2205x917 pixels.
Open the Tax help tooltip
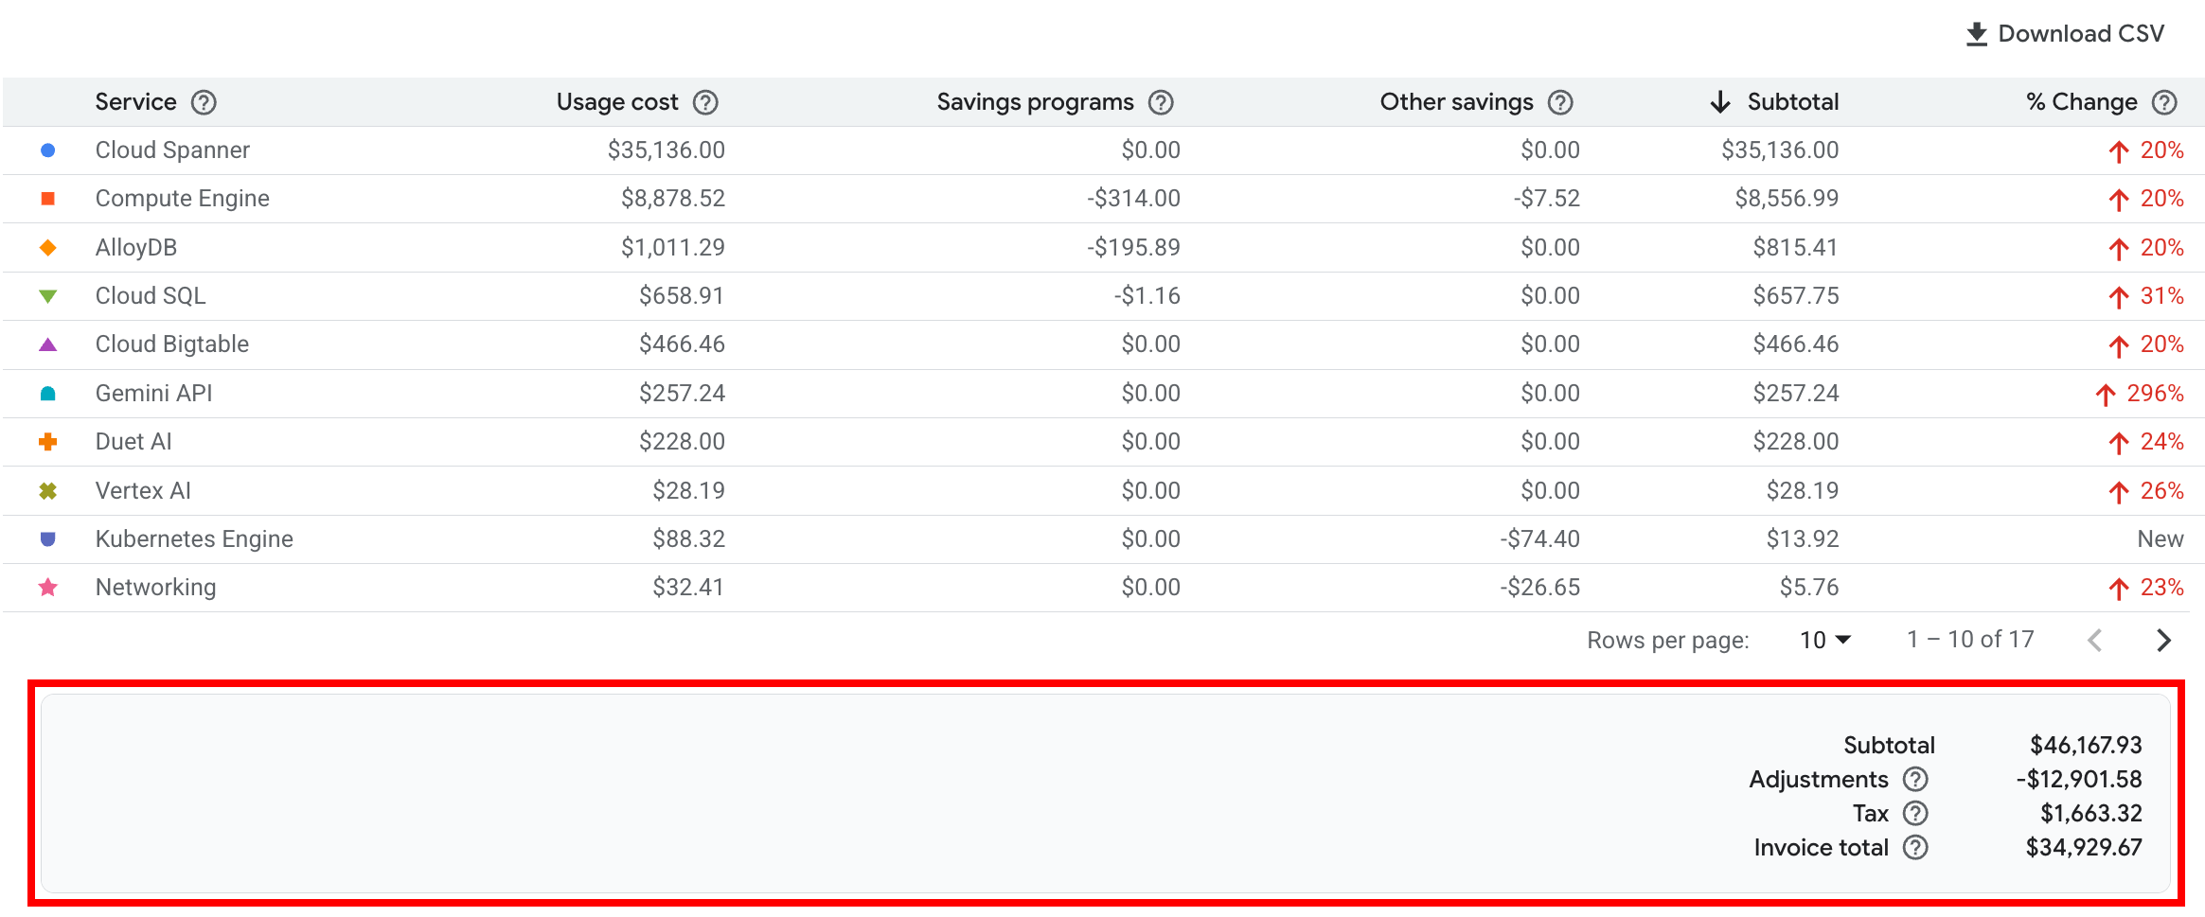point(1915,813)
